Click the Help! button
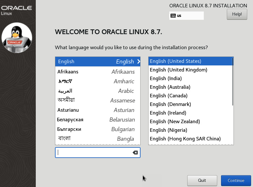 point(237,14)
